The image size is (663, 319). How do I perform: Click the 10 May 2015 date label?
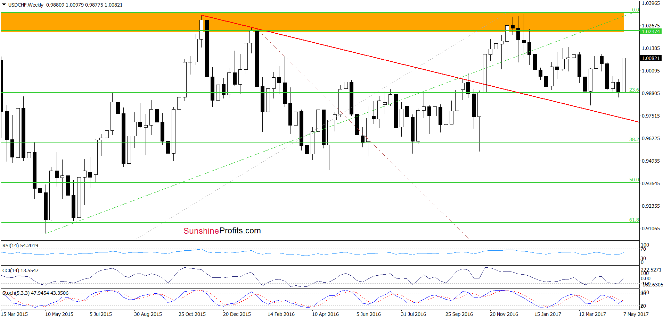[x=59, y=314]
